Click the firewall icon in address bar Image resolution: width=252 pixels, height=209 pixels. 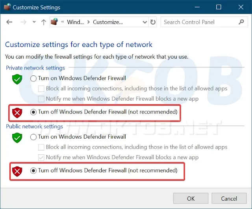coord(54,22)
